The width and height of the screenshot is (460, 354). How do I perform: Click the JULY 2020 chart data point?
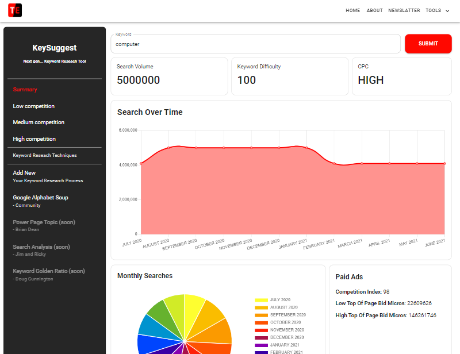point(141,163)
